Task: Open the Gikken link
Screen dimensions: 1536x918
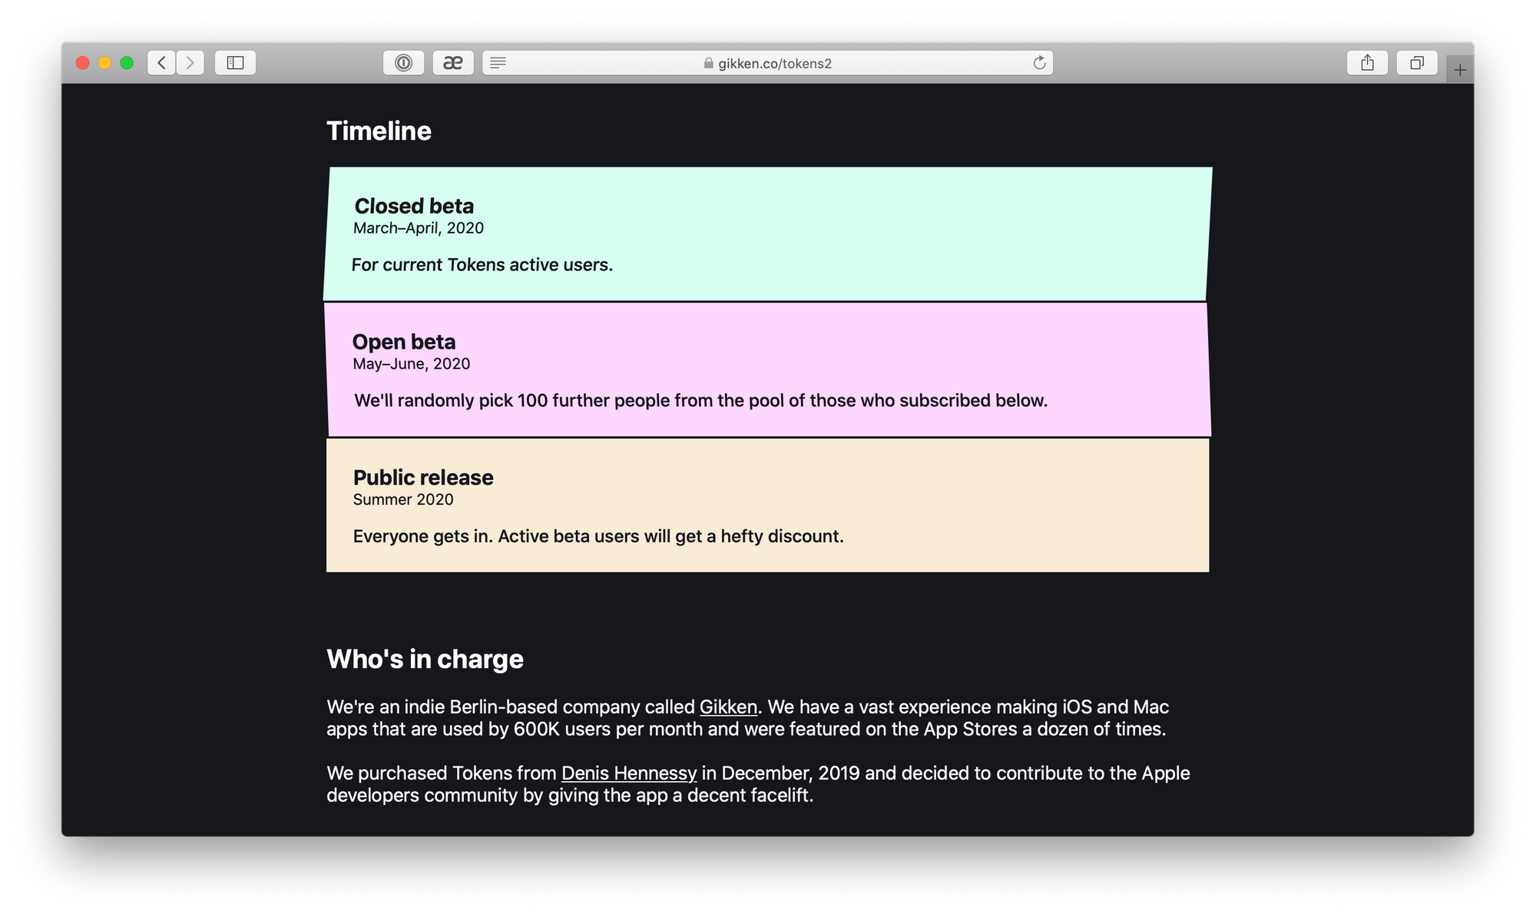Action: 728,707
